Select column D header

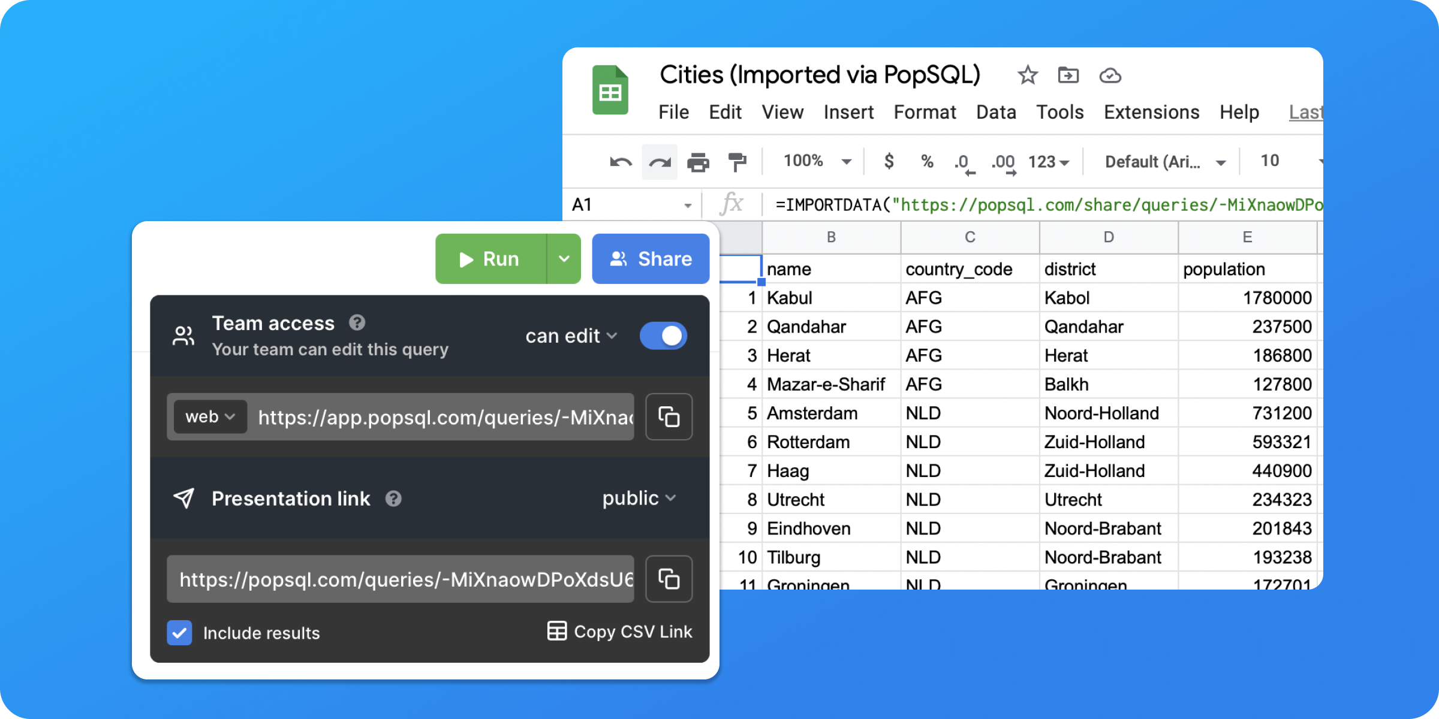(1109, 237)
